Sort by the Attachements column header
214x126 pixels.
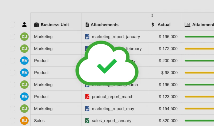tap(115, 25)
